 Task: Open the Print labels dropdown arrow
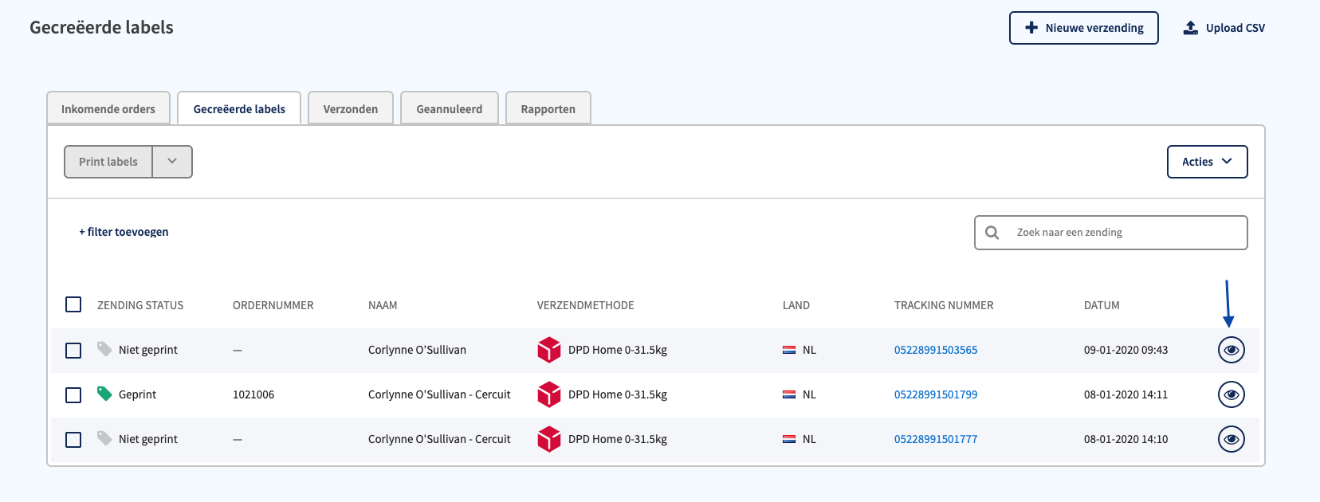[172, 162]
